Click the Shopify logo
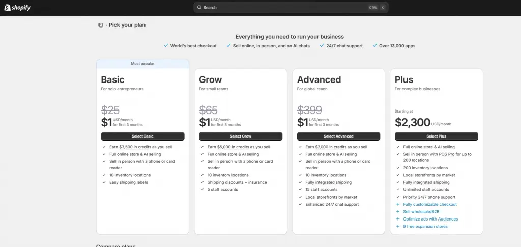The width and height of the screenshot is (521, 247). pyautogui.click(x=17, y=7)
